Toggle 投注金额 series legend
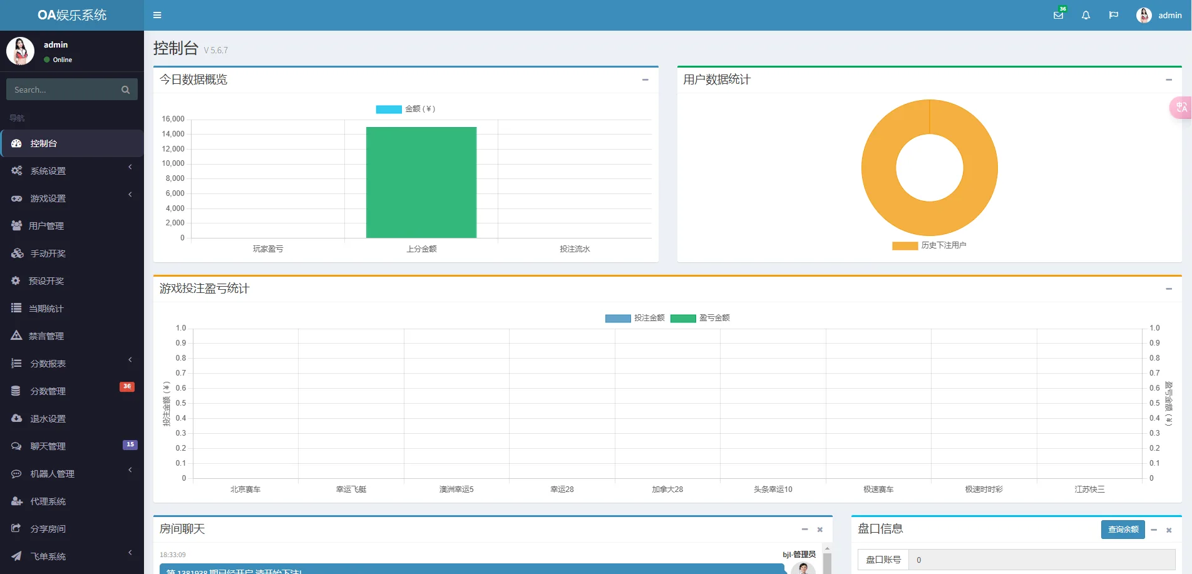This screenshot has width=1192, height=574. (617, 318)
